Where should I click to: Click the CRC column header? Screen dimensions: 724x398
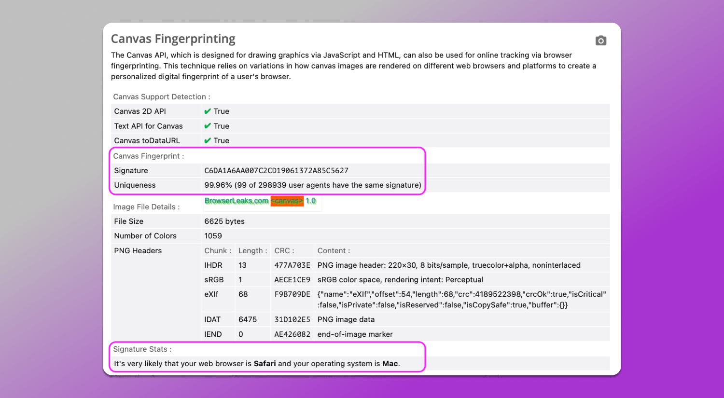pyautogui.click(x=284, y=251)
